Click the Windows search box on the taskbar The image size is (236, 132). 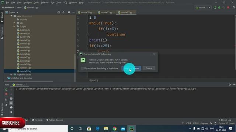pyautogui.click(x=38, y=129)
